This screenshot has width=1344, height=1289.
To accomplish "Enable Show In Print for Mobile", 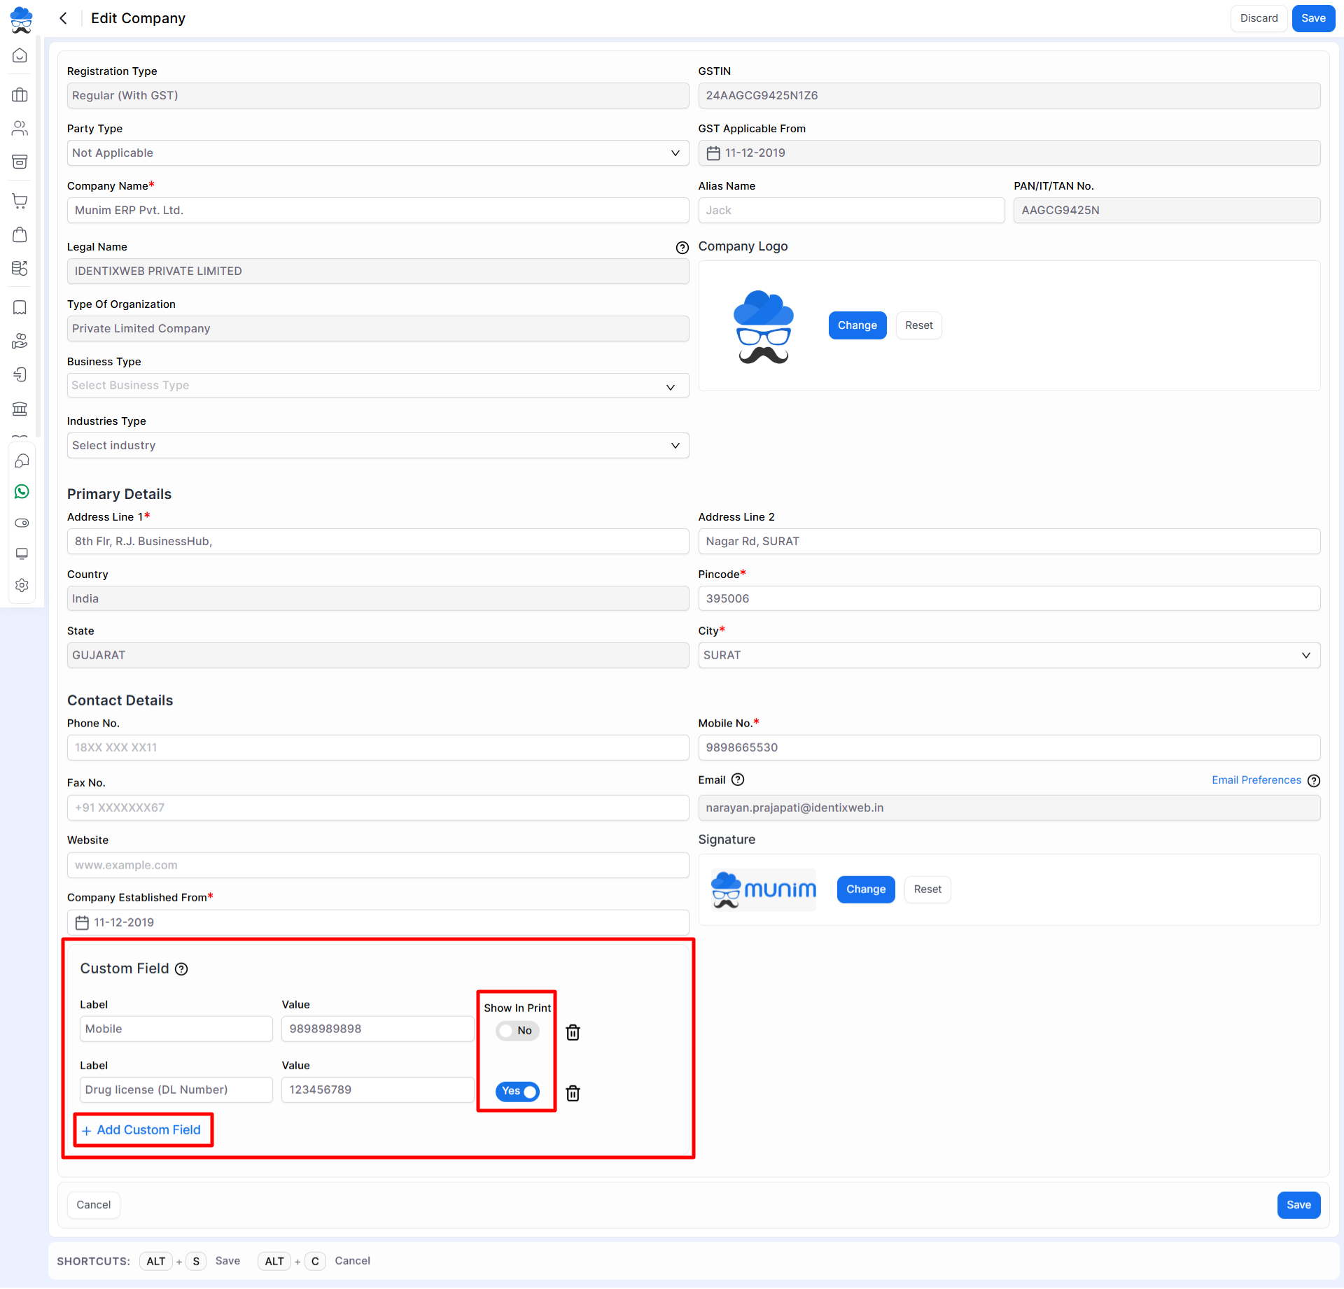I will [x=517, y=1031].
